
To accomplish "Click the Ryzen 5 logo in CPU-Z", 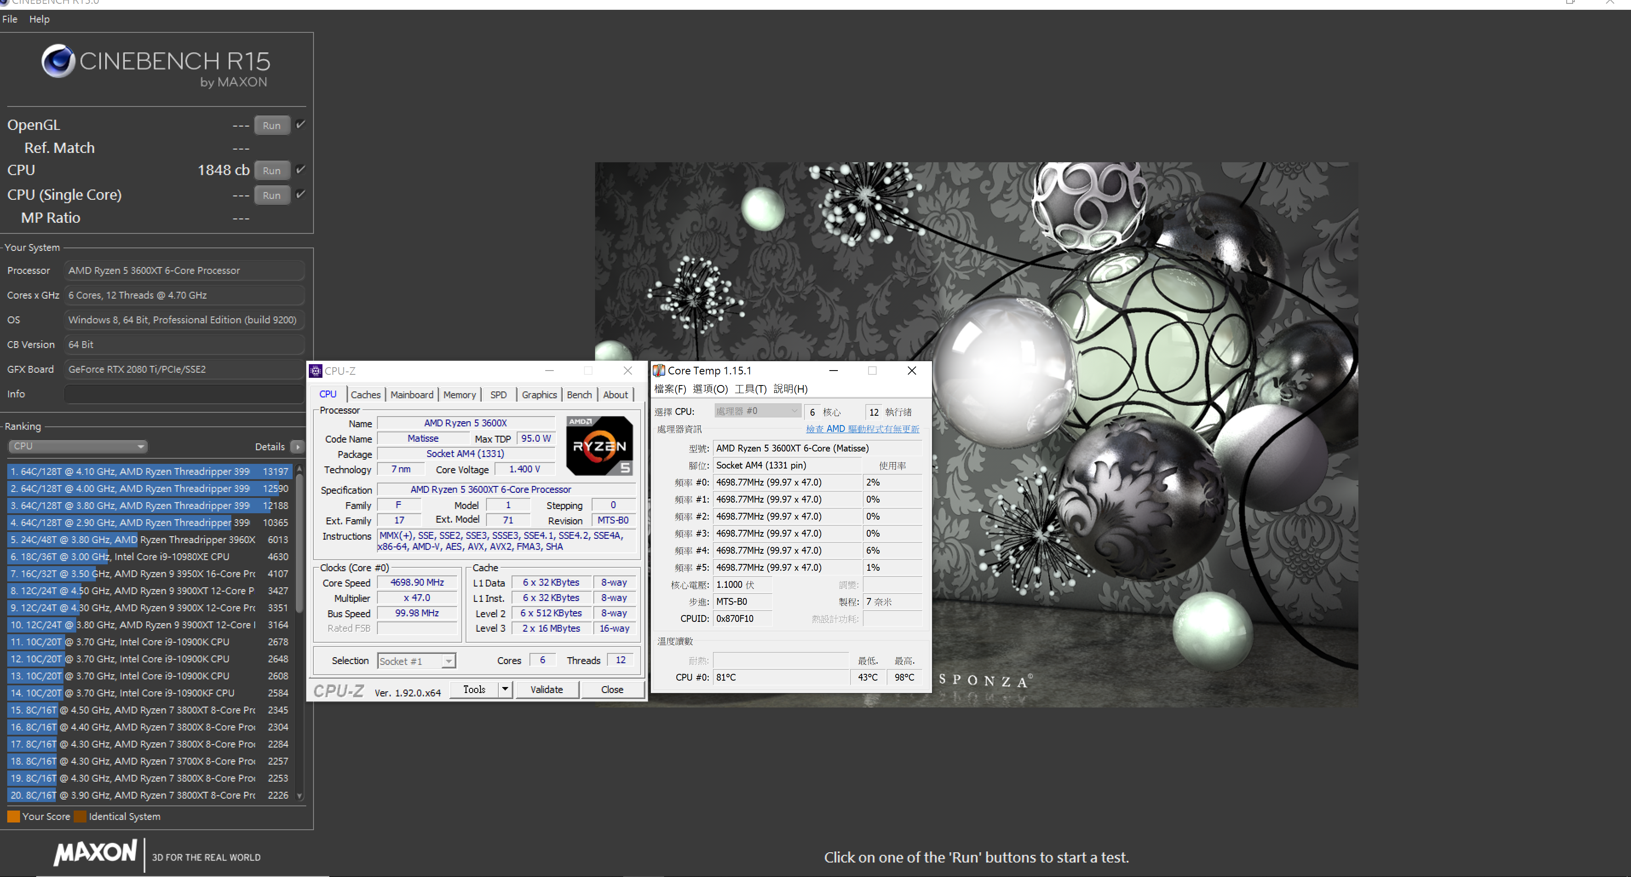I will click(x=599, y=446).
